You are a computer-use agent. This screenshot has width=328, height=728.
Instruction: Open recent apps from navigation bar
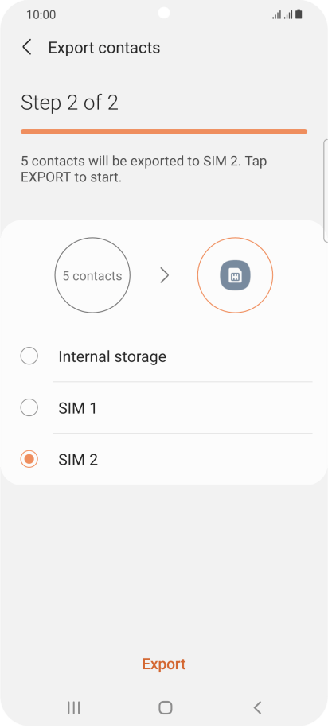[x=73, y=707]
